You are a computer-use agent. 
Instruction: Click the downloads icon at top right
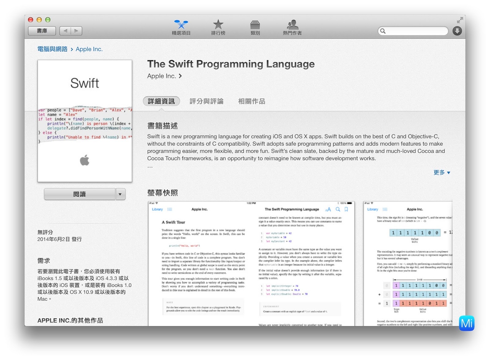click(457, 31)
